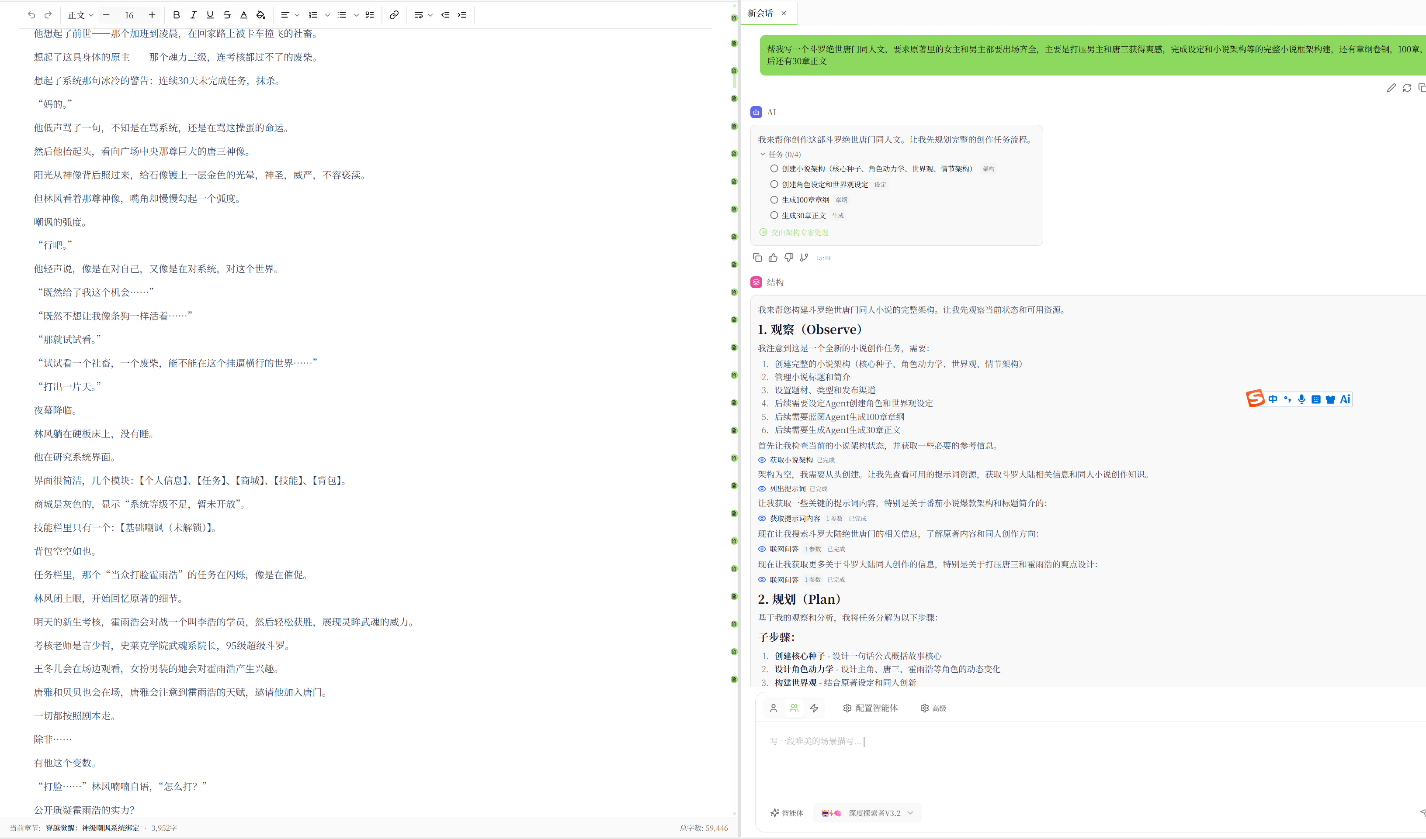Open the 正文 paragraph style dropdown

(x=80, y=15)
